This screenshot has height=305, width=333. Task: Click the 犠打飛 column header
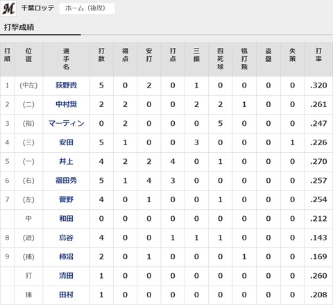[244, 59]
